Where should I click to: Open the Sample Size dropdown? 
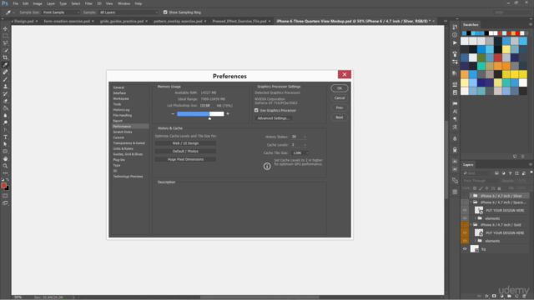point(61,12)
